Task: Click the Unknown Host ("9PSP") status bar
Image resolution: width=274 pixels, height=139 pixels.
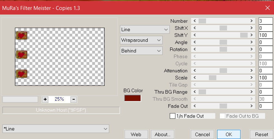Action: [x=61, y=110]
